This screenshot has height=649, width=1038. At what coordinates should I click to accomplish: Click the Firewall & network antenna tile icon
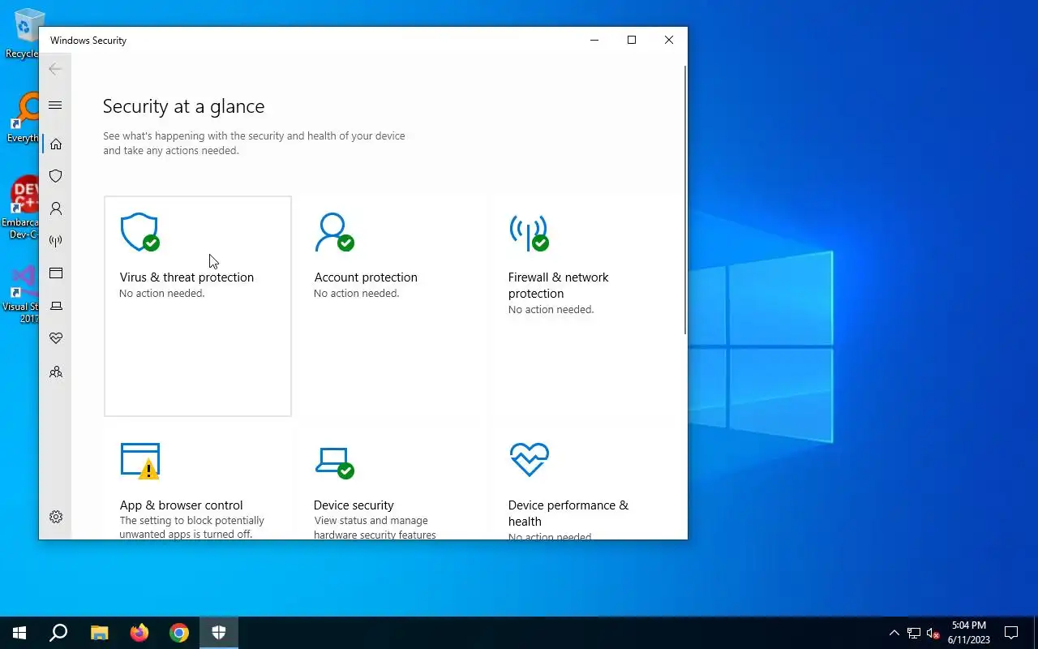pyautogui.click(x=529, y=232)
